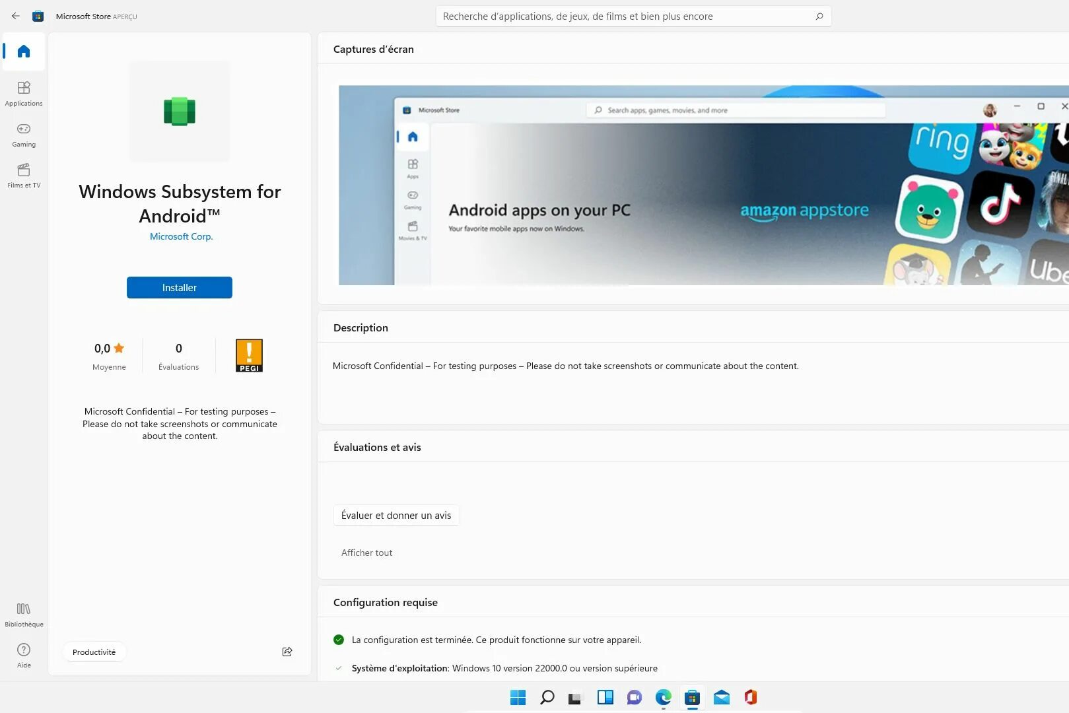Image resolution: width=1069 pixels, height=713 pixels.
Task: Share the app with the share icon
Action: [x=287, y=652]
